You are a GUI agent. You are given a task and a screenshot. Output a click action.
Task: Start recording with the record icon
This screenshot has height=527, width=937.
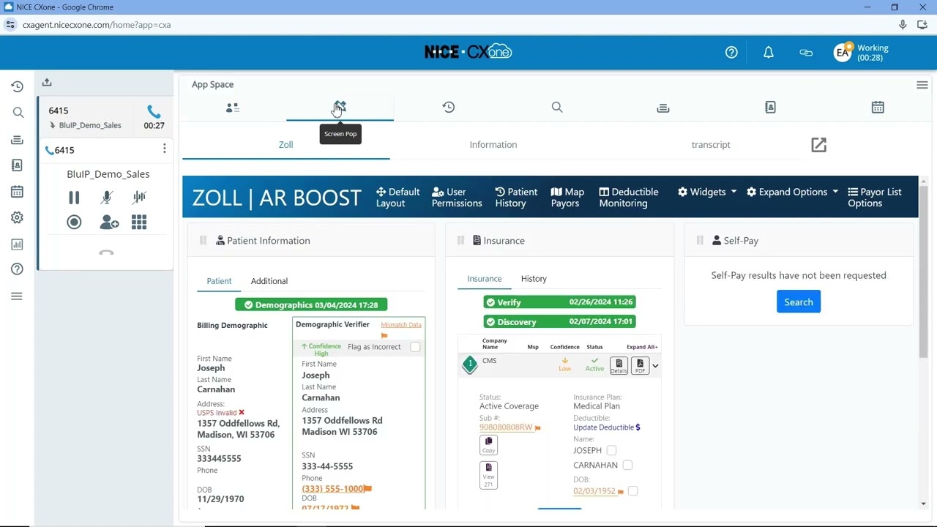pos(74,222)
